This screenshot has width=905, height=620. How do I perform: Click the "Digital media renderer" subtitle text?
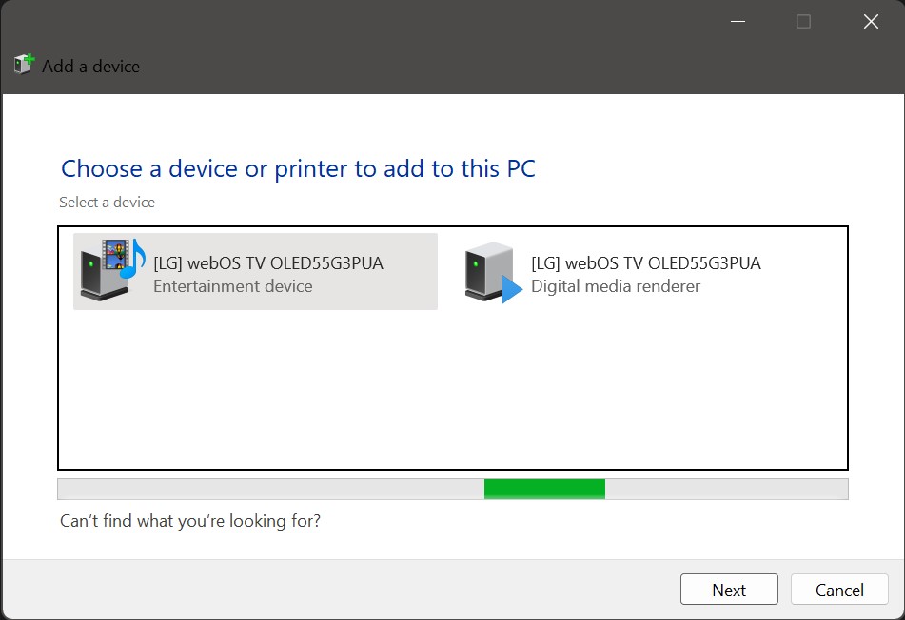point(615,286)
